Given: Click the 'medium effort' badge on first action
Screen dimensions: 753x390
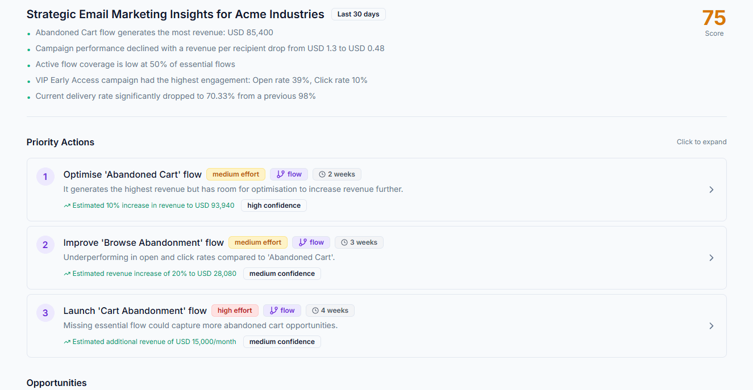Looking at the screenshot, I should click(x=236, y=174).
